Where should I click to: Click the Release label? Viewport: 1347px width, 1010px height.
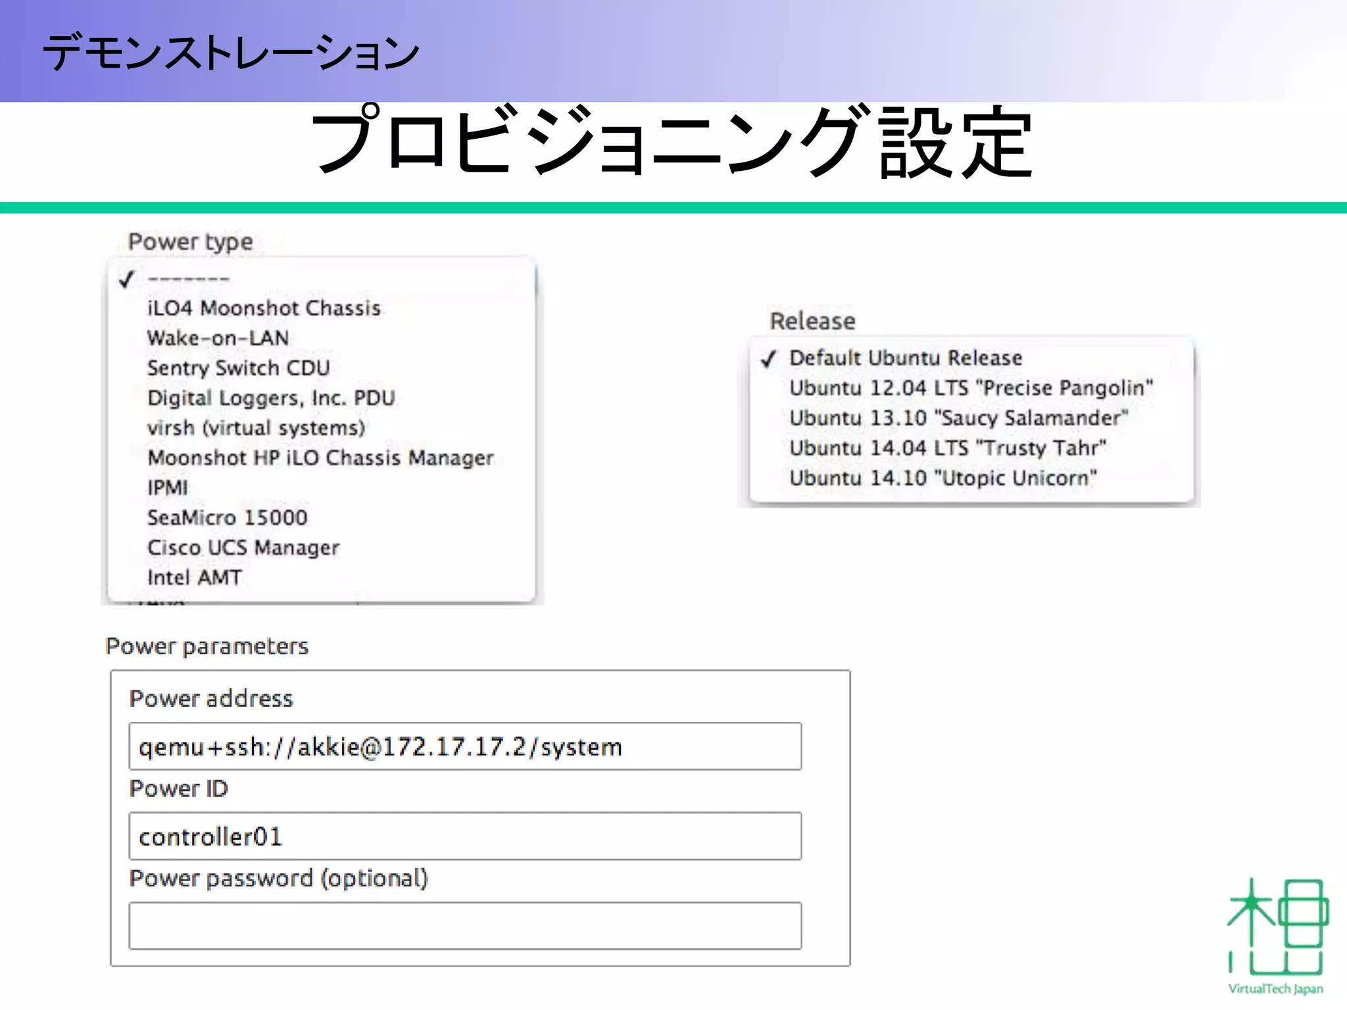pos(813,321)
